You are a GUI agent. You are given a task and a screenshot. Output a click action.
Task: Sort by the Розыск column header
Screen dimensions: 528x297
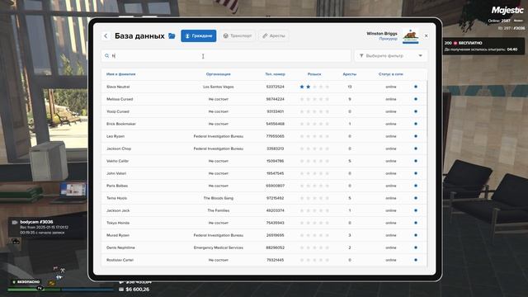click(314, 74)
